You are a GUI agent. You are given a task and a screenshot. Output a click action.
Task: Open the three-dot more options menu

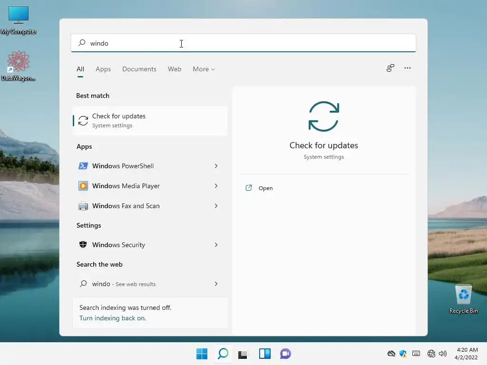pyautogui.click(x=408, y=68)
